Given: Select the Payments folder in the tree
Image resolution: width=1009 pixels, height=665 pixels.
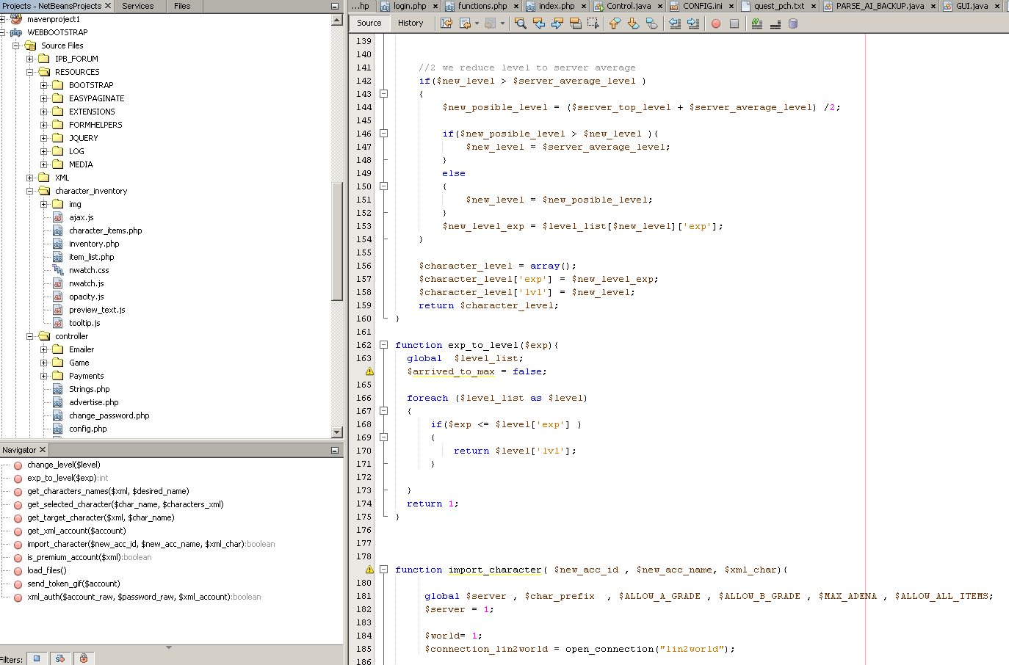Looking at the screenshot, I should 86,376.
